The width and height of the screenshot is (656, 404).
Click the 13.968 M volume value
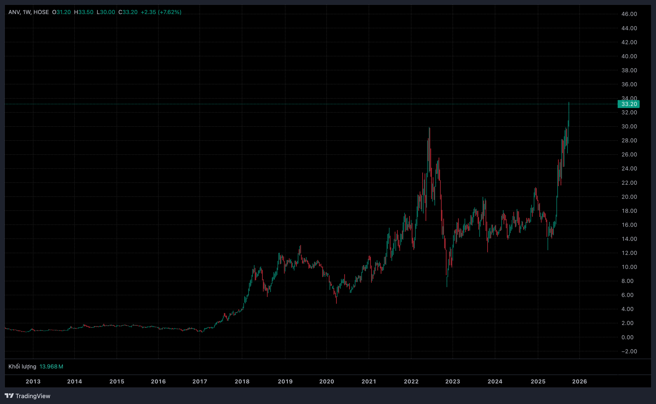point(51,366)
